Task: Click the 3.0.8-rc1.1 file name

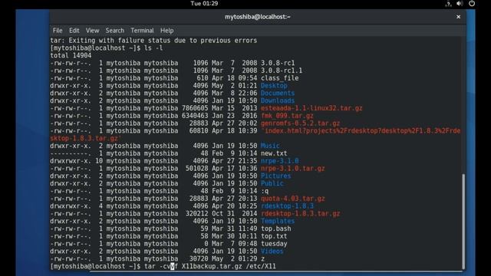Action: tap(282, 71)
